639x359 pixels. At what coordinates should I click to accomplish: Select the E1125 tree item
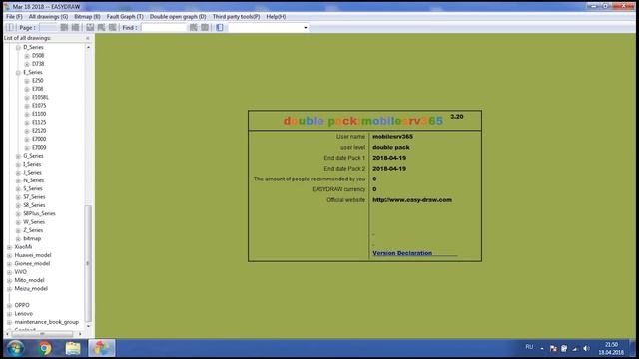click(39, 122)
